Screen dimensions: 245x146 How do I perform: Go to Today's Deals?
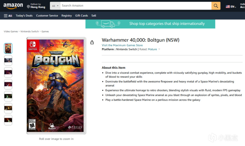(24, 16)
